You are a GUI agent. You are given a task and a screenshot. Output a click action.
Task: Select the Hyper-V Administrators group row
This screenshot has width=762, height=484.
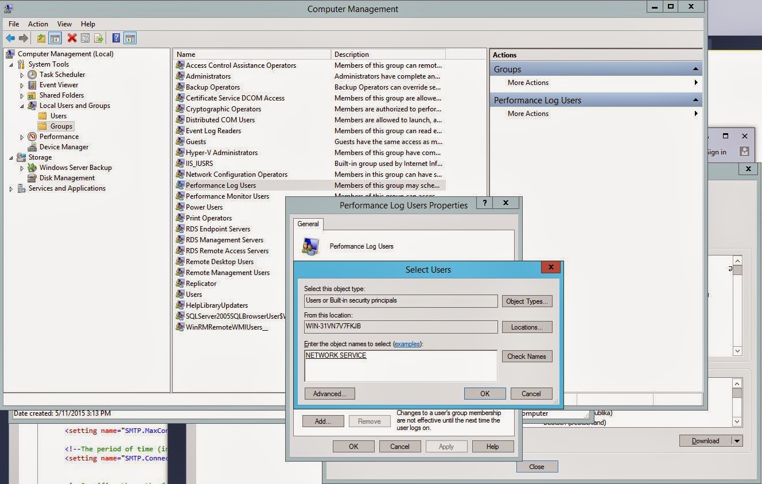(x=310, y=153)
